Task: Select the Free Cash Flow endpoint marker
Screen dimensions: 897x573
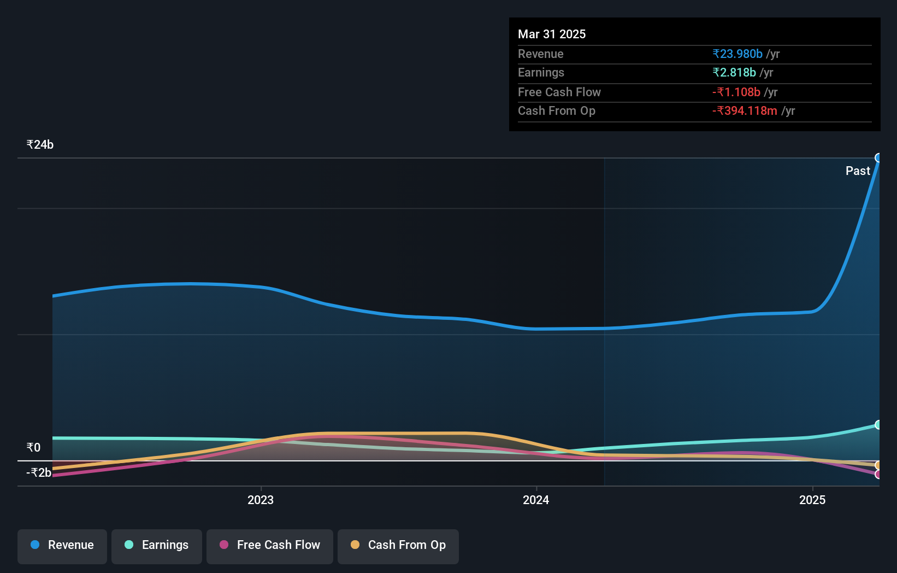Action: 878,474
